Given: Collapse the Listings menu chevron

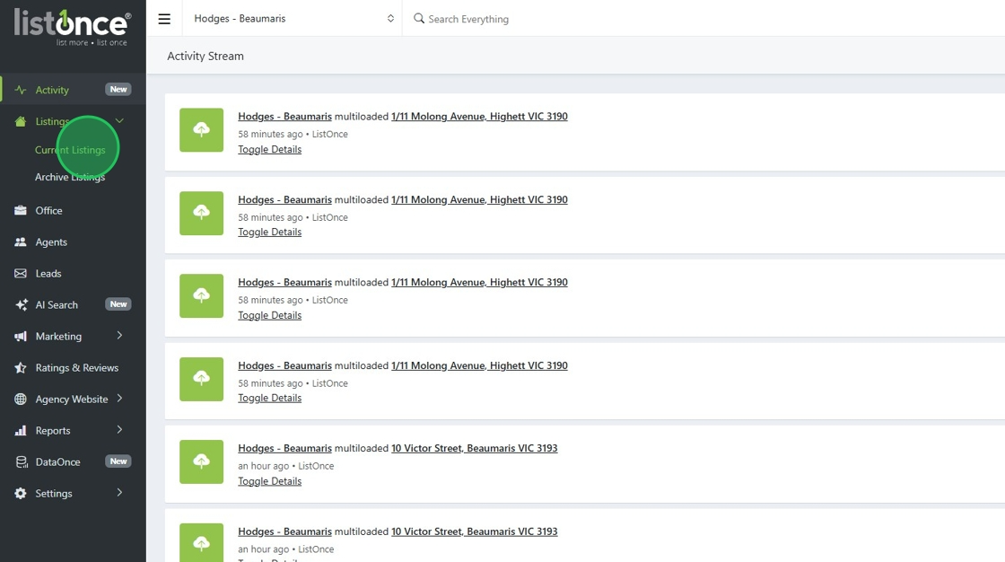Looking at the screenshot, I should click(x=119, y=121).
